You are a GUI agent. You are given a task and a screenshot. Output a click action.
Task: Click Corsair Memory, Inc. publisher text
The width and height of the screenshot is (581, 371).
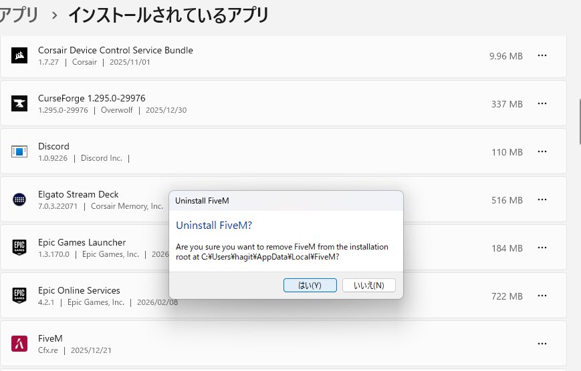click(127, 206)
